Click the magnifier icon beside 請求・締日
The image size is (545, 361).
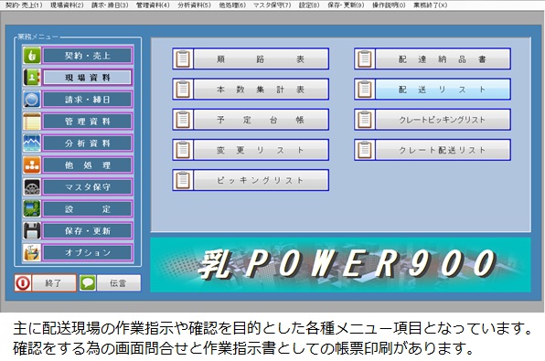click(32, 100)
